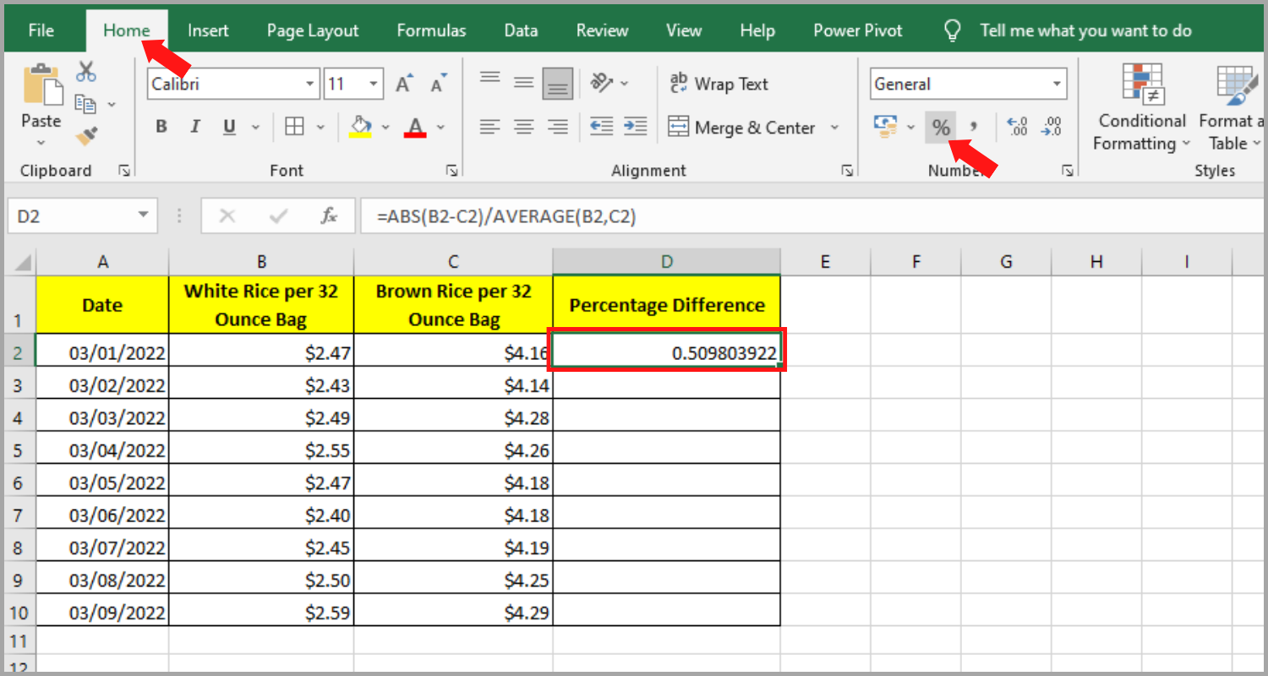Toggle bold formatting
Viewport: 1268px width, 676px height.
coord(161,126)
